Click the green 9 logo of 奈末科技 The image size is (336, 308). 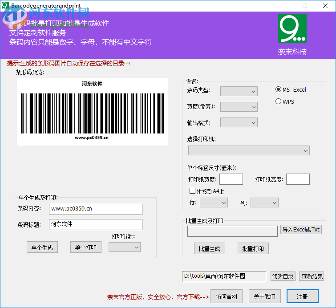click(292, 28)
